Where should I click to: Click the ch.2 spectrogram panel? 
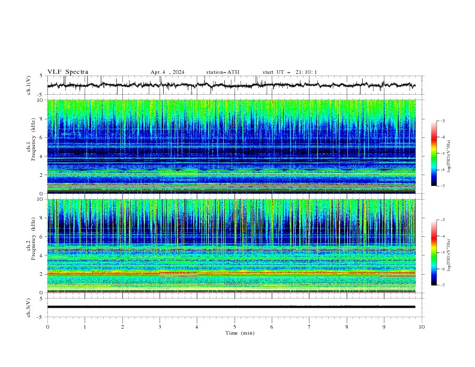pyautogui.click(x=232, y=246)
